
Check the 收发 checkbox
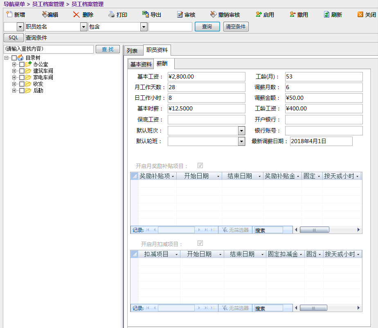[x=22, y=84]
